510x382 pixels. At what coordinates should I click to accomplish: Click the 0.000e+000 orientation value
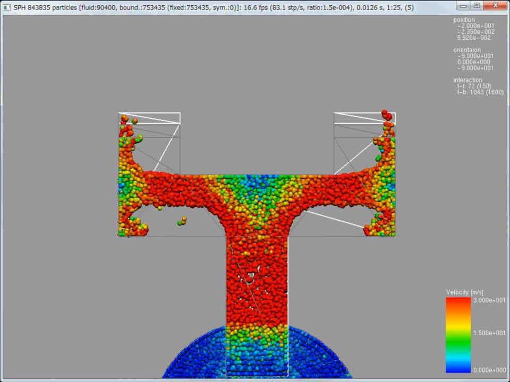click(x=473, y=62)
